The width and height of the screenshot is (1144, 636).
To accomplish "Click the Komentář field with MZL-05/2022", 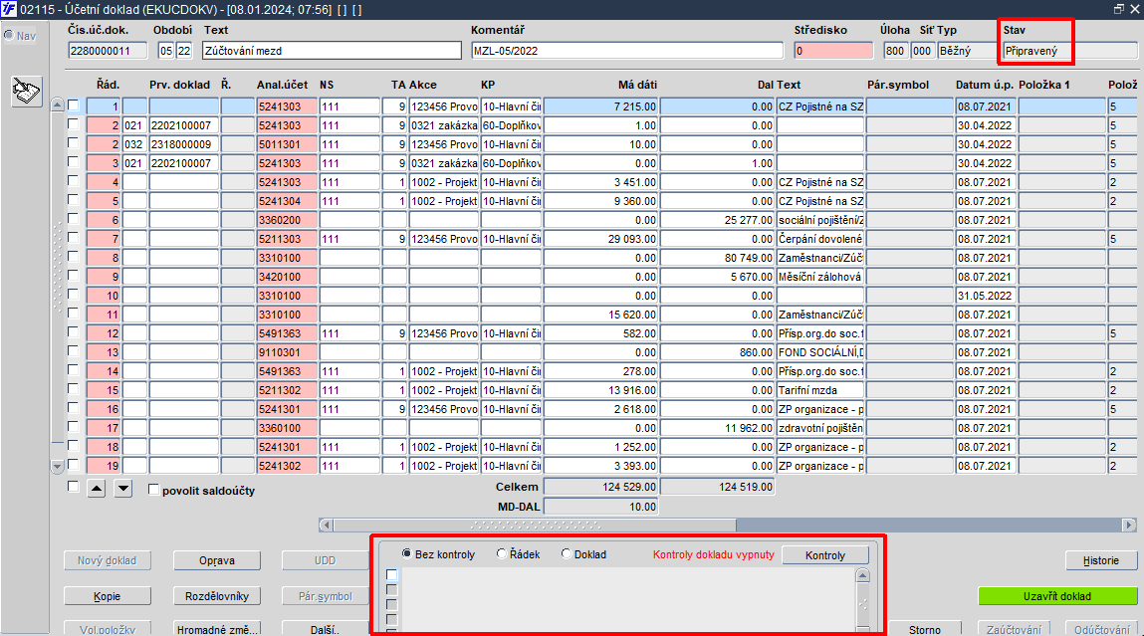I will [x=626, y=51].
